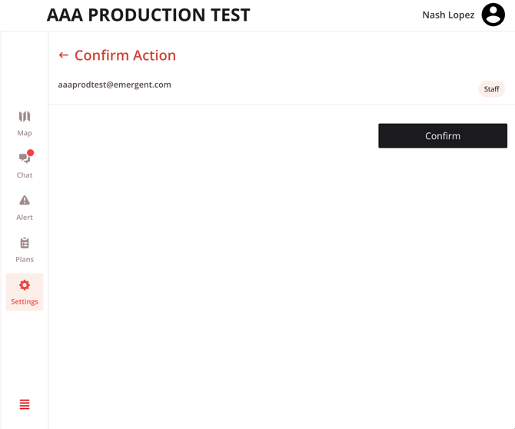Open the user profile avatar icon
The image size is (515, 429).
(x=493, y=15)
